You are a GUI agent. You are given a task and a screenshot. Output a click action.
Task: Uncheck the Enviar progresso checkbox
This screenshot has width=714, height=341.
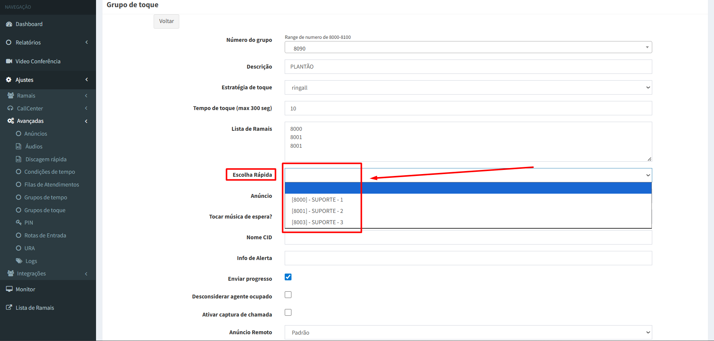288,277
